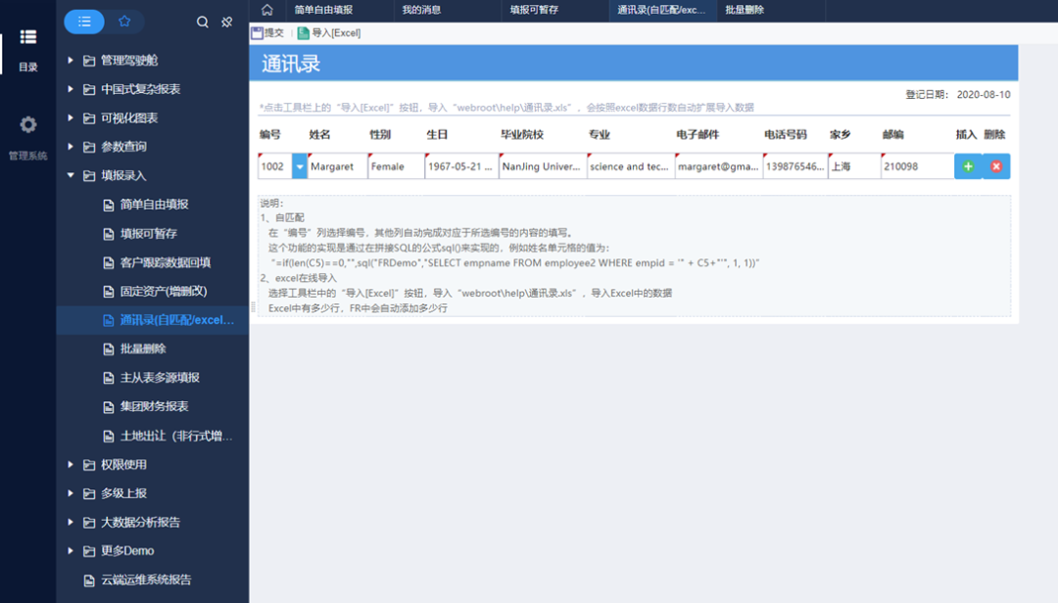Click the 填报录入 folder icon
Viewport: 1058px width, 603px height.
click(89, 175)
